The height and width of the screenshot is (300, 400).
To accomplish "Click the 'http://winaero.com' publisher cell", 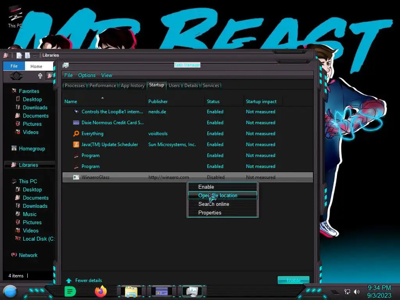I will [169, 177].
